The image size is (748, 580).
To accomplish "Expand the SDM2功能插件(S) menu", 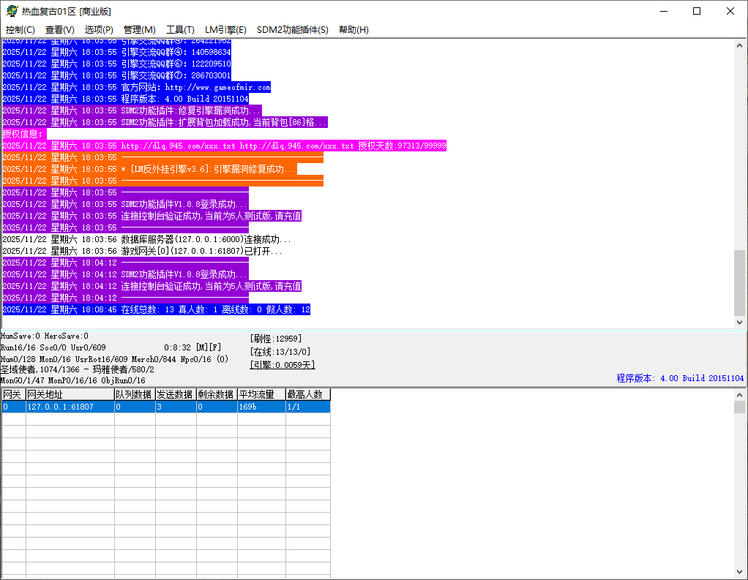I will (292, 30).
